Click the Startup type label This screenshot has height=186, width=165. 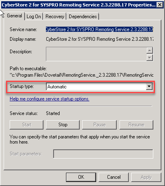pos(22,86)
